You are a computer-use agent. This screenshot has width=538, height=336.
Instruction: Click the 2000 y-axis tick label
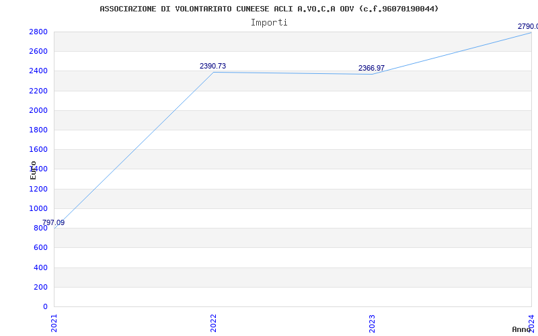(38, 110)
